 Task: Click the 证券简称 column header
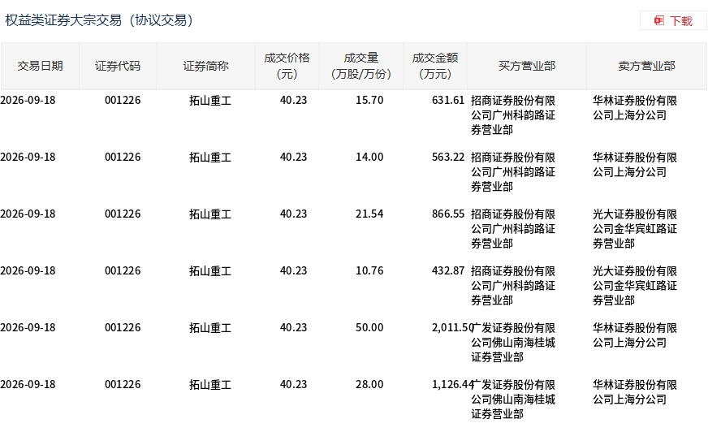(x=205, y=66)
